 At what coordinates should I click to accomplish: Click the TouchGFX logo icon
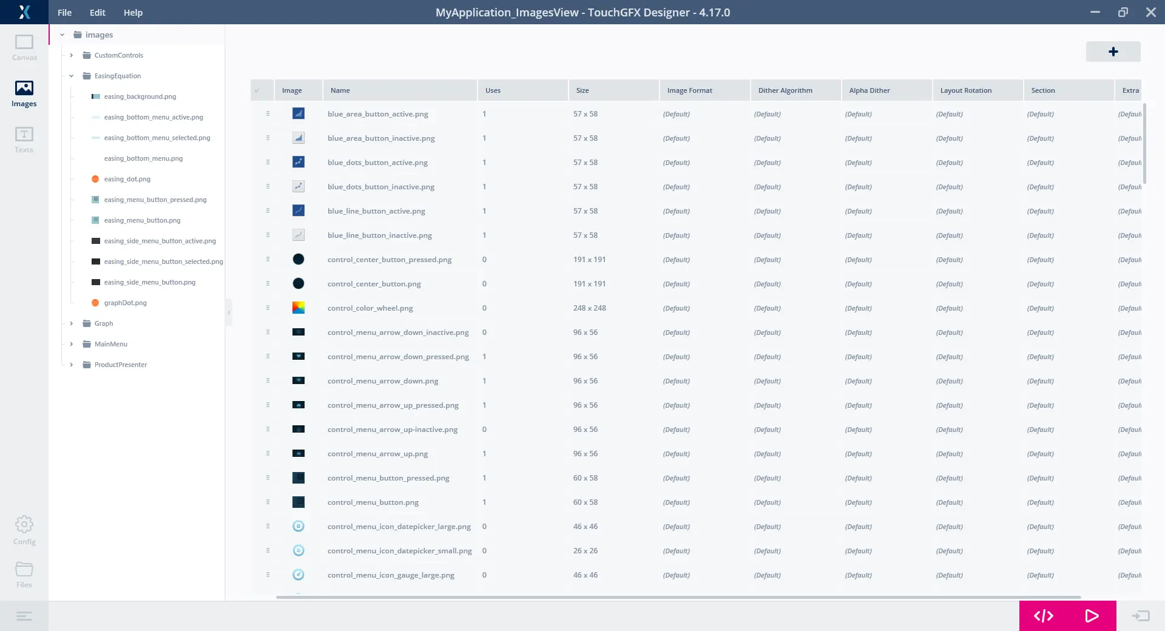click(24, 12)
